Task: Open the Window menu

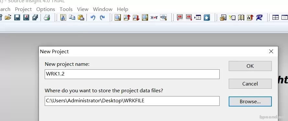Action: pyautogui.click(x=103, y=9)
